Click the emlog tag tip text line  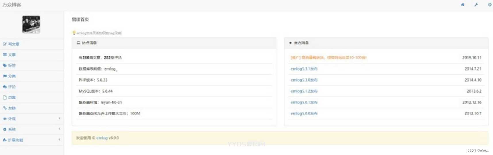pos(99,33)
